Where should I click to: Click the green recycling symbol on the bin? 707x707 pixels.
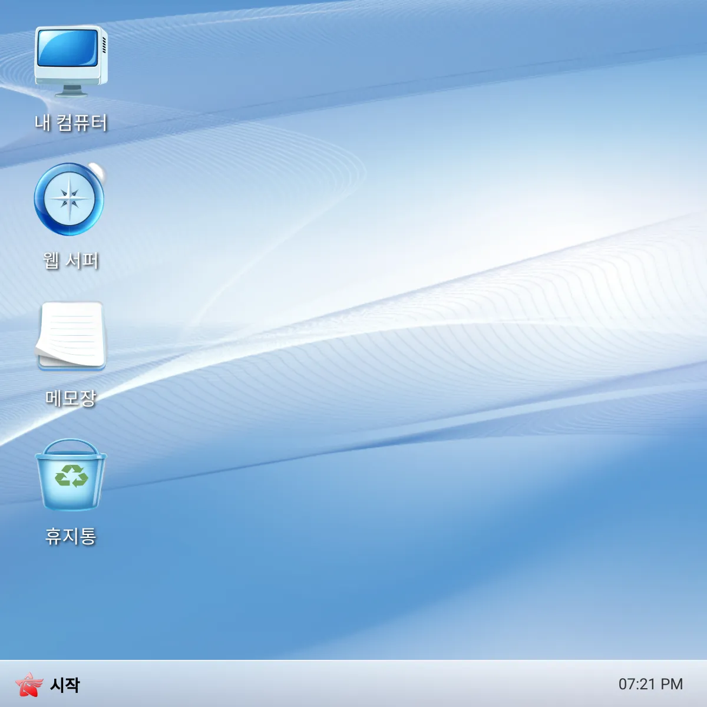click(71, 474)
